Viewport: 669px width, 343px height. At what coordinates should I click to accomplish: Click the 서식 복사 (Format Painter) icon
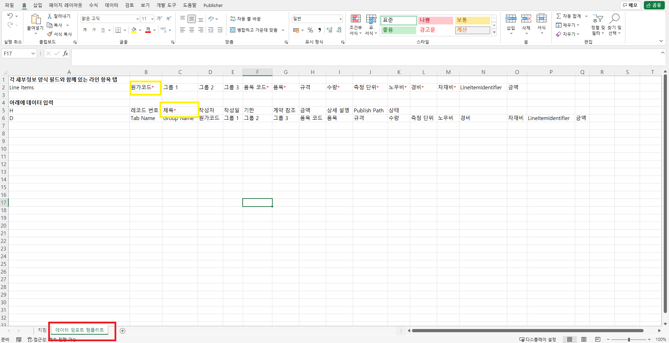50,34
